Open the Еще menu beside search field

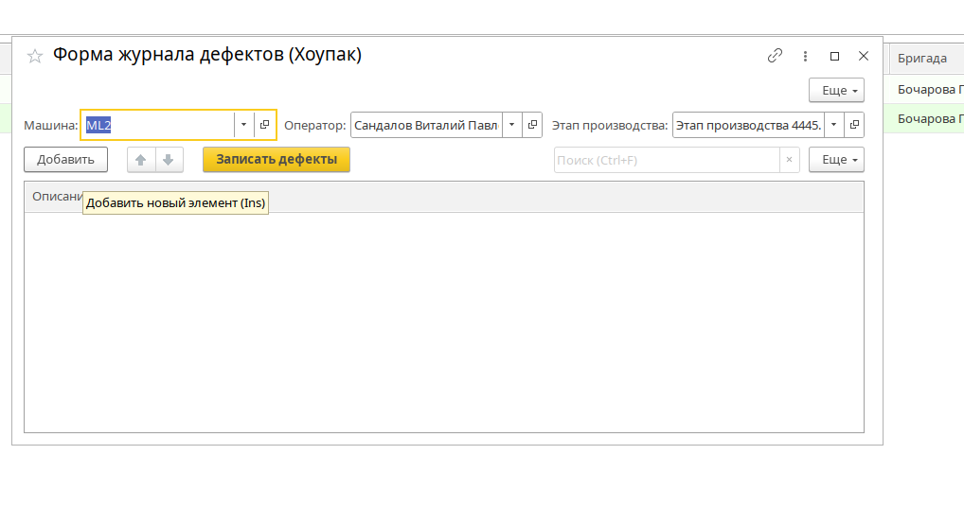835,160
